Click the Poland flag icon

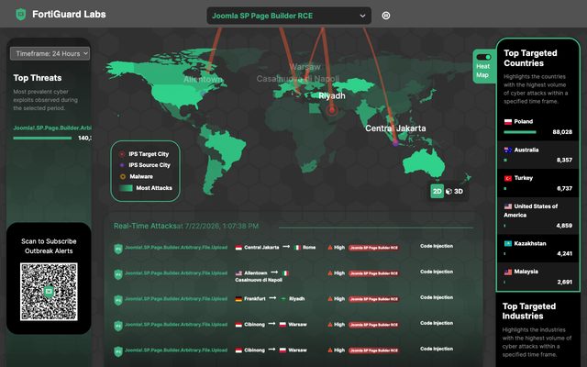point(508,122)
